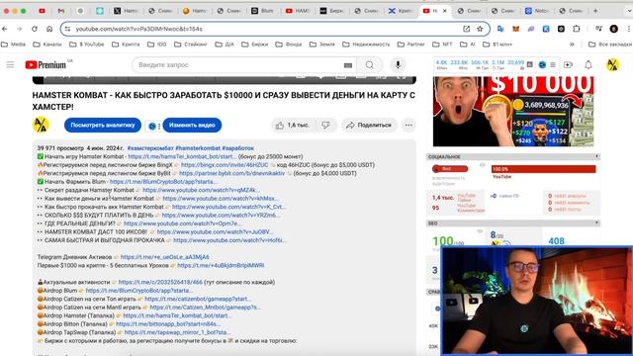The image size is (633, 356).
Task: Click the search magnifier button
Action: coord(369,64)
